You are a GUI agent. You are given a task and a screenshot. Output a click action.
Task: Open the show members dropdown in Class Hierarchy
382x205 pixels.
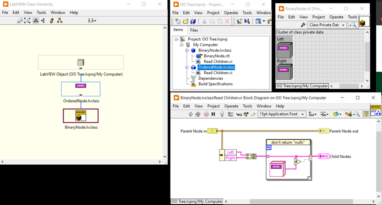tap(92, 21)
